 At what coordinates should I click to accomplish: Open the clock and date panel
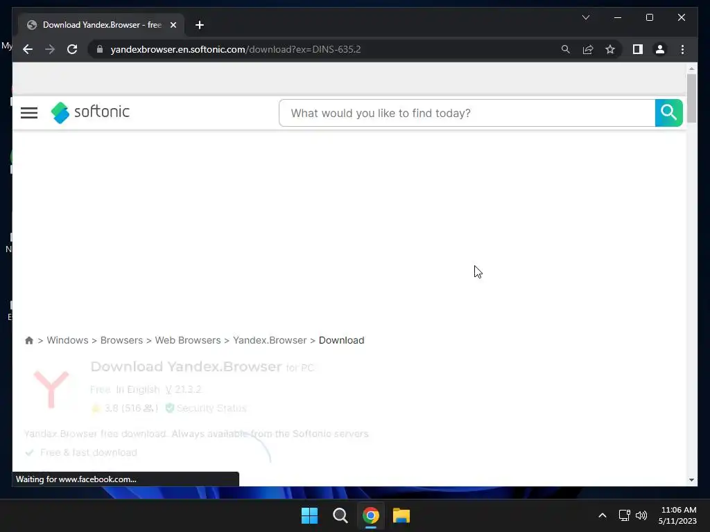677,515
